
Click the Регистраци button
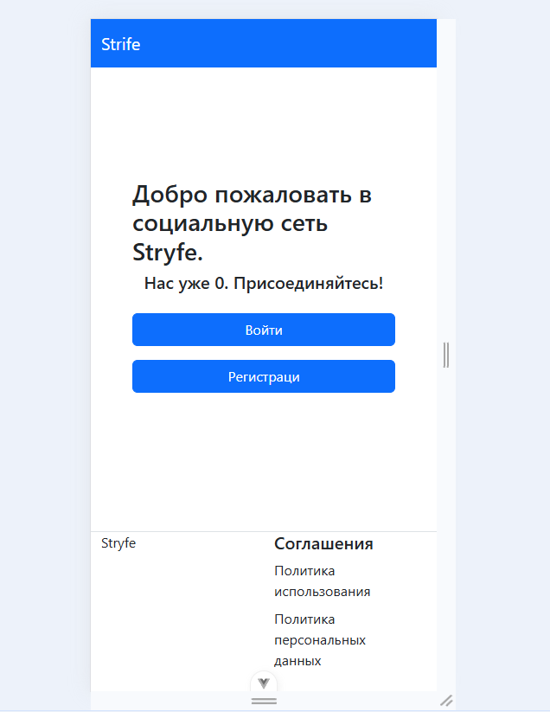point(264,376)
